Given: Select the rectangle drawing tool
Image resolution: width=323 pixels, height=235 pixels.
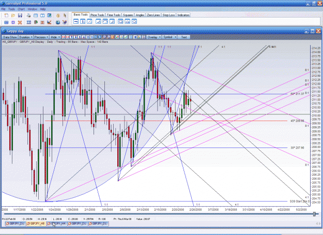Looking at the screenshot, I should [121, 21].
